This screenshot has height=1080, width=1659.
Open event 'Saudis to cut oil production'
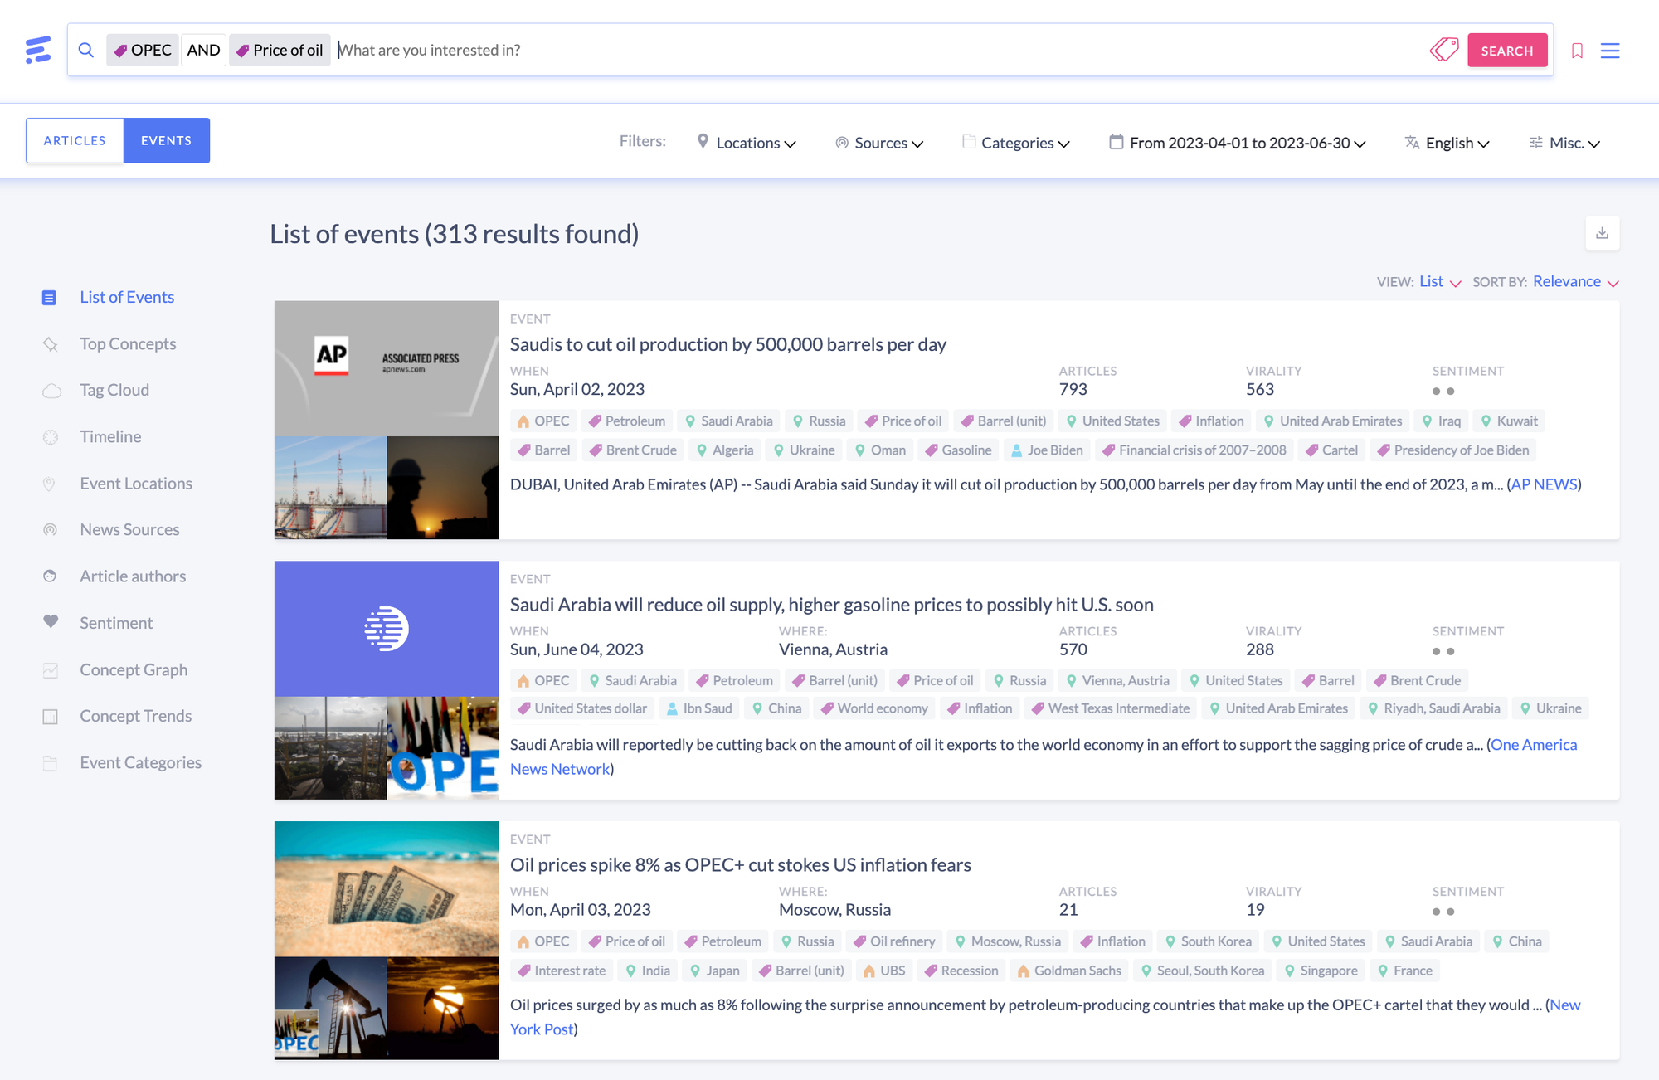(x=727, y=344)
